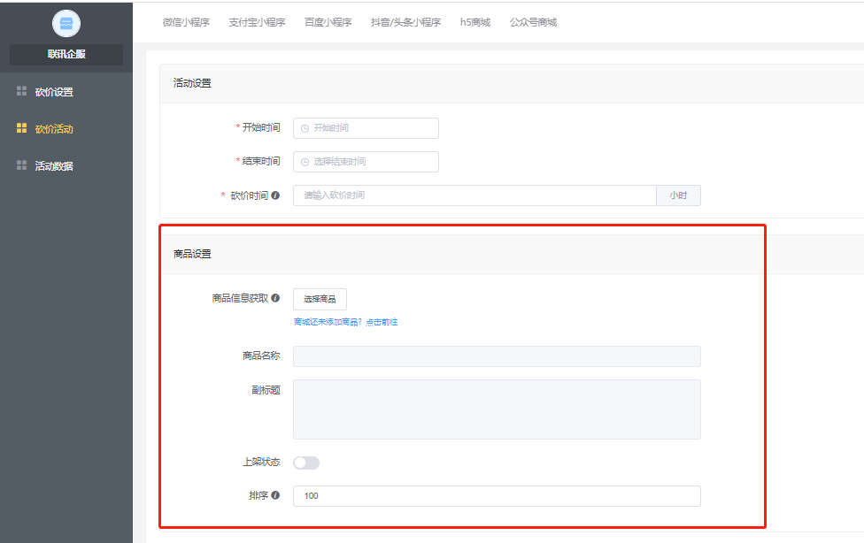Toggle the 上架状态 switch
This screenshot has width=864, height=543.
coord(306,463)
